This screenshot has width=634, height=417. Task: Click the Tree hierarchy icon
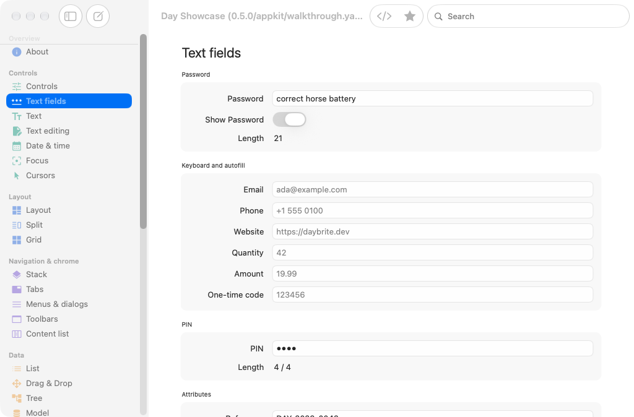coord(17,398)
